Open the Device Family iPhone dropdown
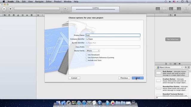 click(x=93, y=51)
